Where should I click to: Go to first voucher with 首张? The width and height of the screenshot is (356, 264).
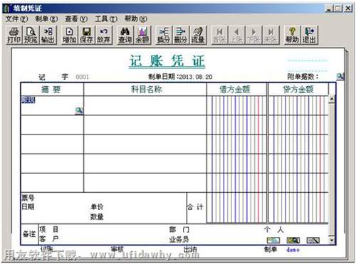(x=219, y=35)
